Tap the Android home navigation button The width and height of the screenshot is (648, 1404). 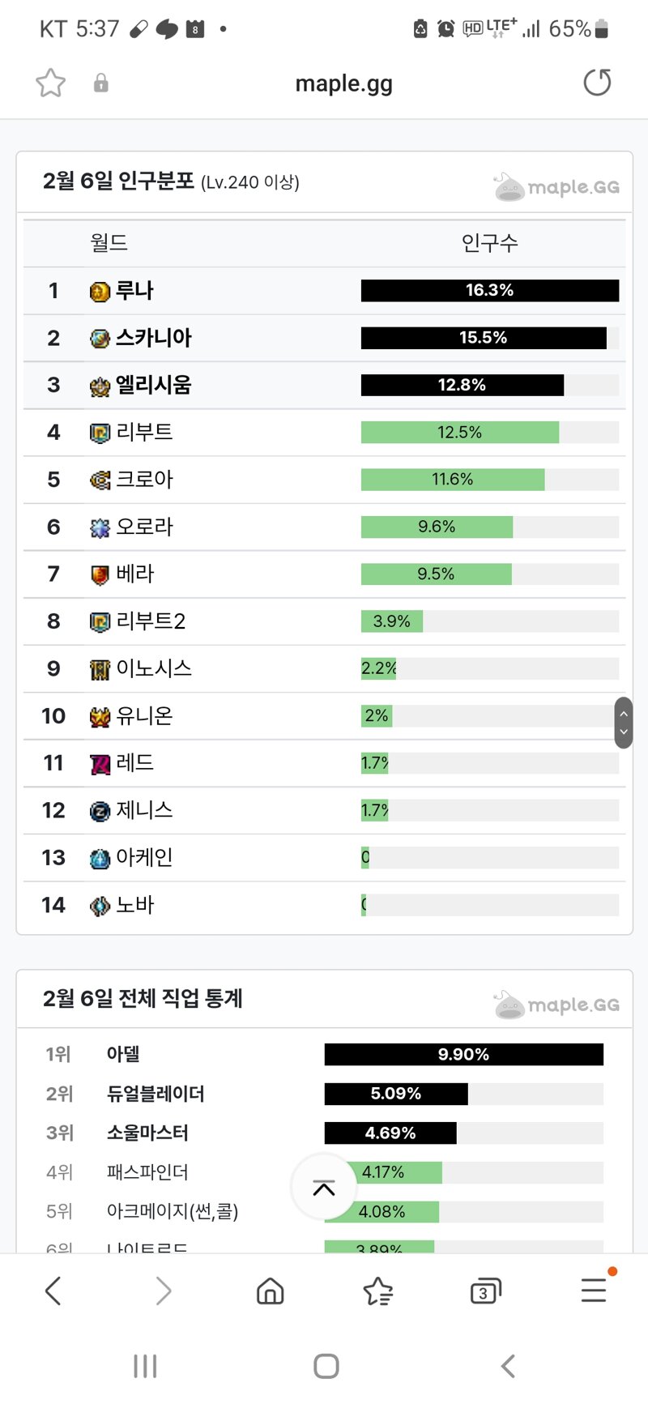coord(326,1366)
